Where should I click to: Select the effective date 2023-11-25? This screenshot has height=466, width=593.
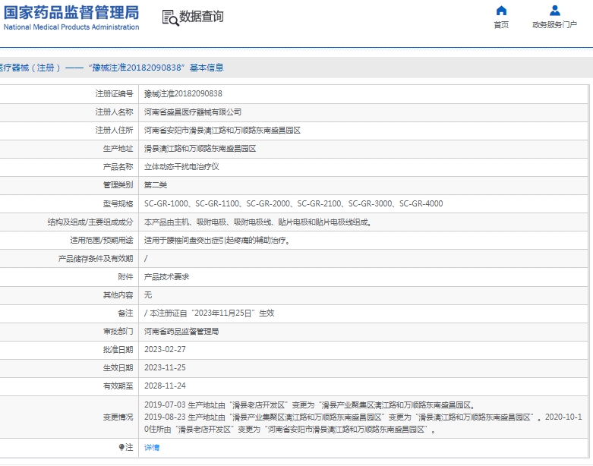165,368
